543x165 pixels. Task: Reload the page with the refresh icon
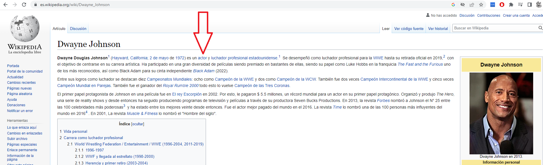[24, 5]
